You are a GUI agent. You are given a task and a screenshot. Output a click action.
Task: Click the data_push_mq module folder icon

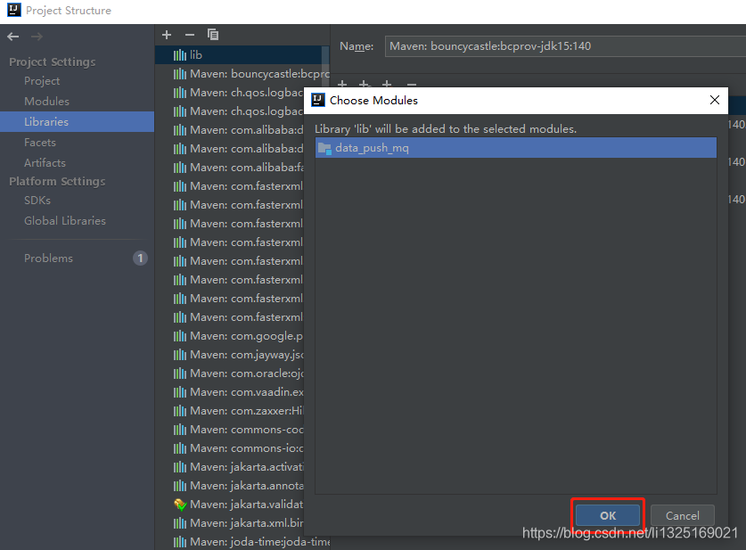324,148
